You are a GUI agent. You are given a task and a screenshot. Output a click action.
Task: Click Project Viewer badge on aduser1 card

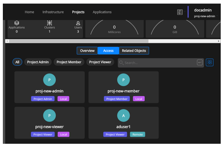[x=115, y=134]
